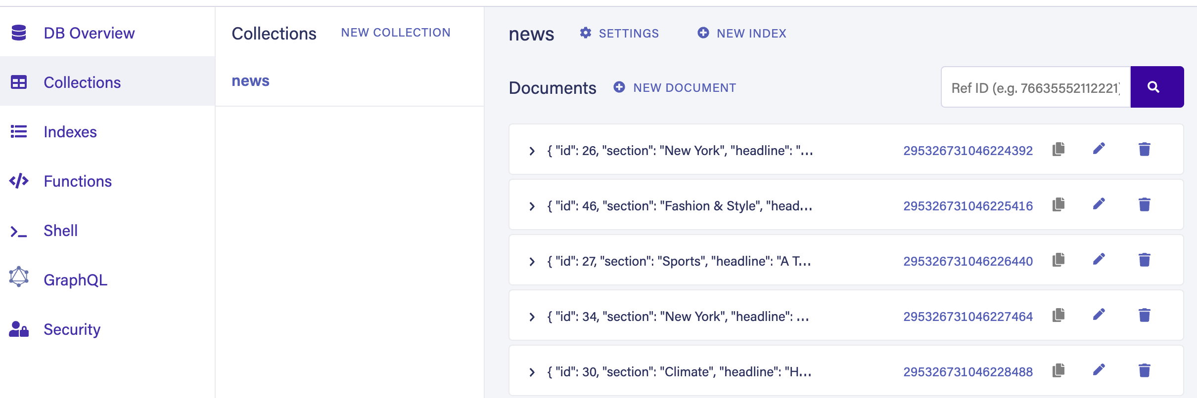Click the NEW COLLECTION button
The height and width of the screenshot is (398, 1197).
point(395,33)
